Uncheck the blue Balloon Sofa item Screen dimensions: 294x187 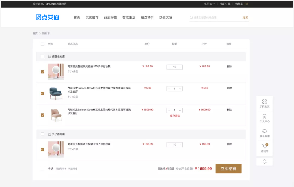click(42, 93)
